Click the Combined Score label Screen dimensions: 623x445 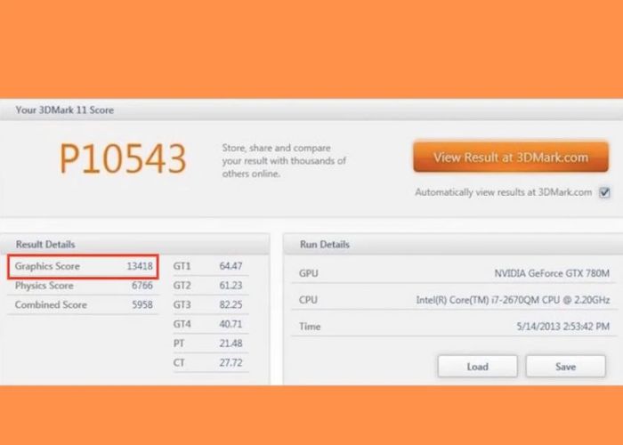point(51,304)
